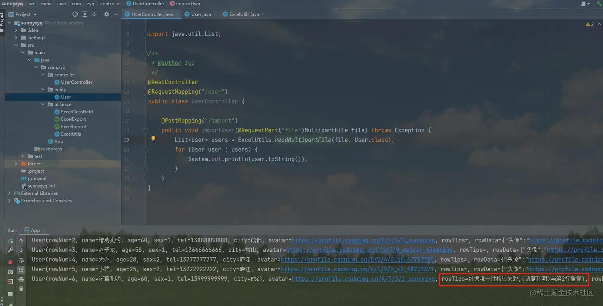
Task: Toggle scroll to end in Run console
Action: point(21,270)
